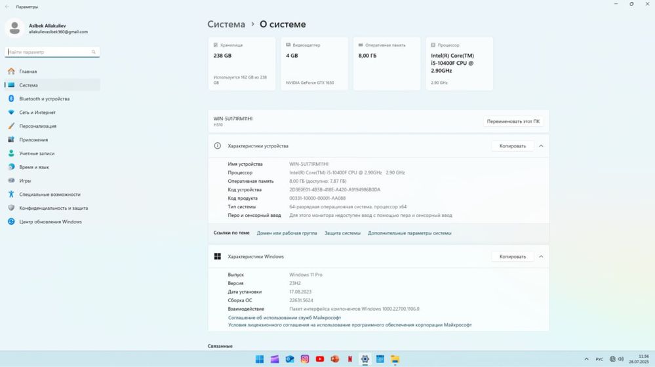Launch Netflix from the taskbar
655x367 pixels.
pyautogui.click(x=350, y=359)
